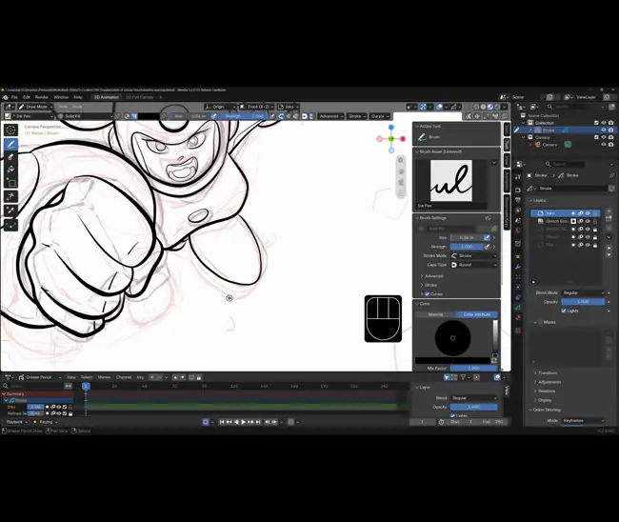Click the Size pressure pen icon in header
619x522 pixels.
pos(213,116)
